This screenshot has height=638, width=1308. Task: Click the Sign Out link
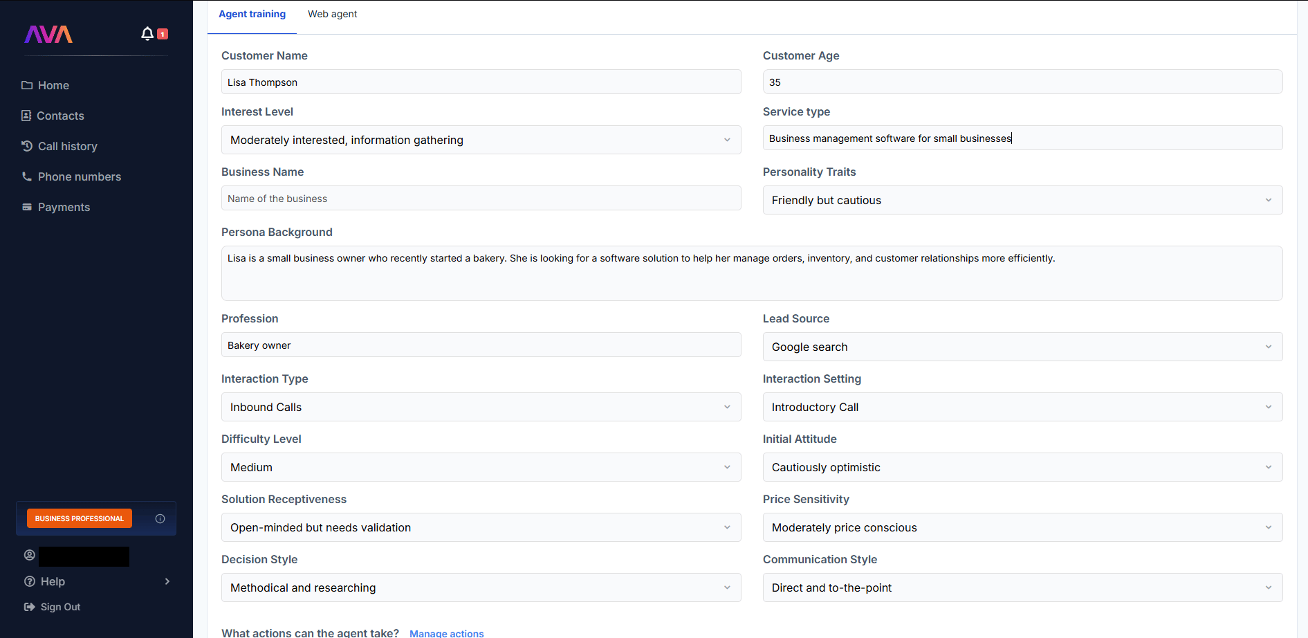[x=53, y=607]
